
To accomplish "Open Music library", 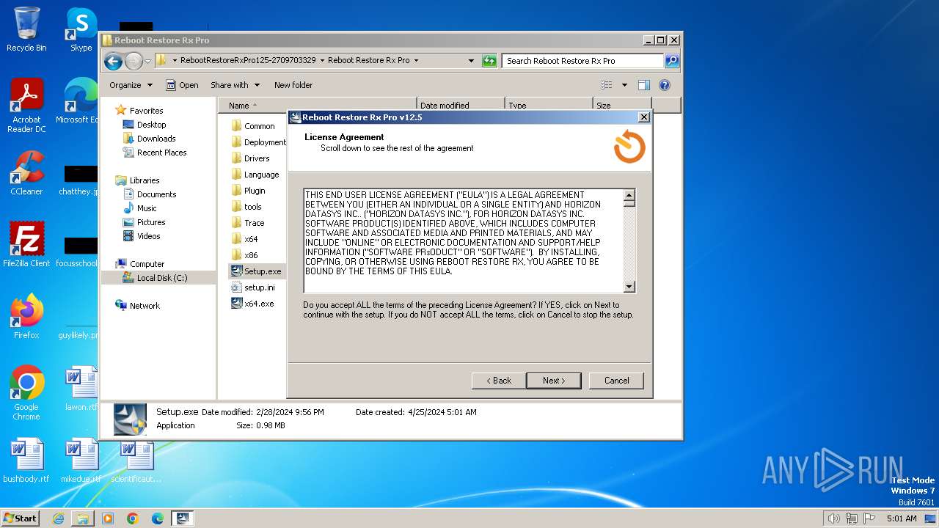I will 139,208.
